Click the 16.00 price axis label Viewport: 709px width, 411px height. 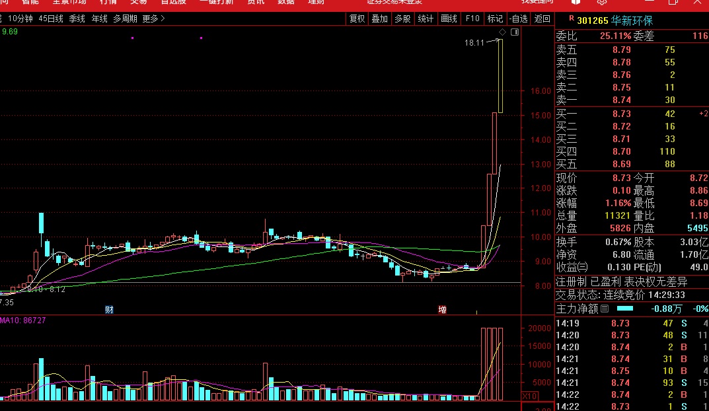[541, 91]
